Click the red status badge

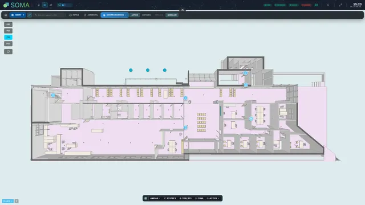[306, 5]
